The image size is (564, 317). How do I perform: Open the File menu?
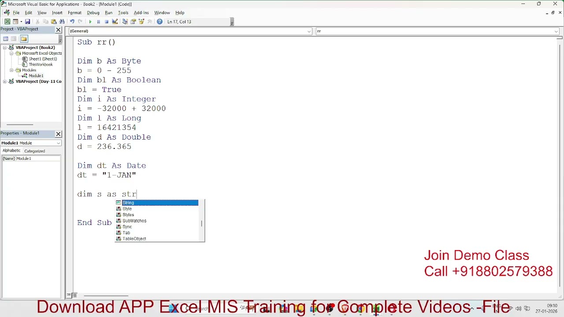(x=16, y=13)
